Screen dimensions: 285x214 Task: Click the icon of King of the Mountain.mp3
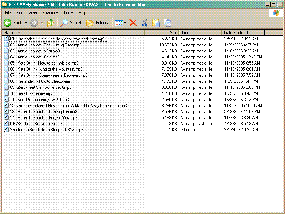[6, 69]
